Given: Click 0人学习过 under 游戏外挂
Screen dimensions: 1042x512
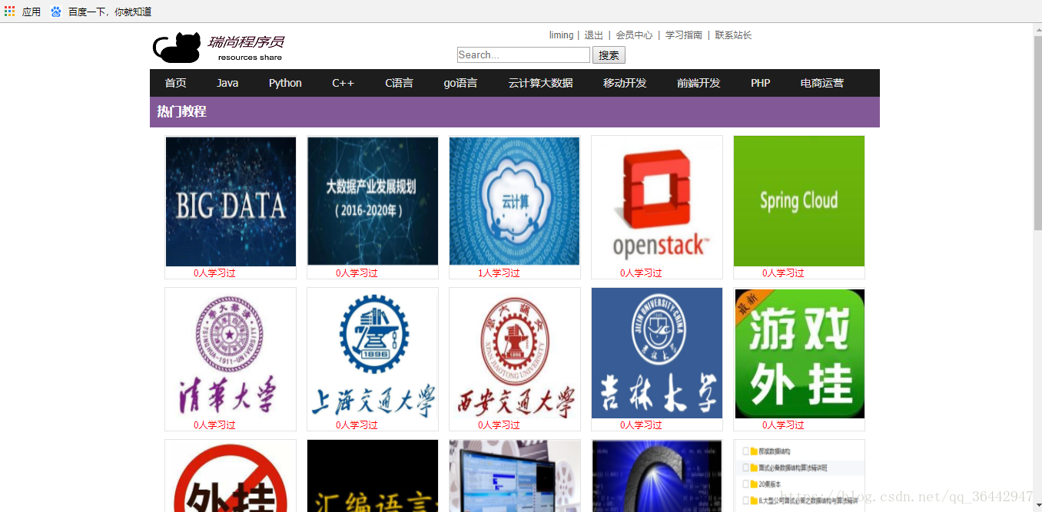Looking at the screenshot, I should point(783,425).
